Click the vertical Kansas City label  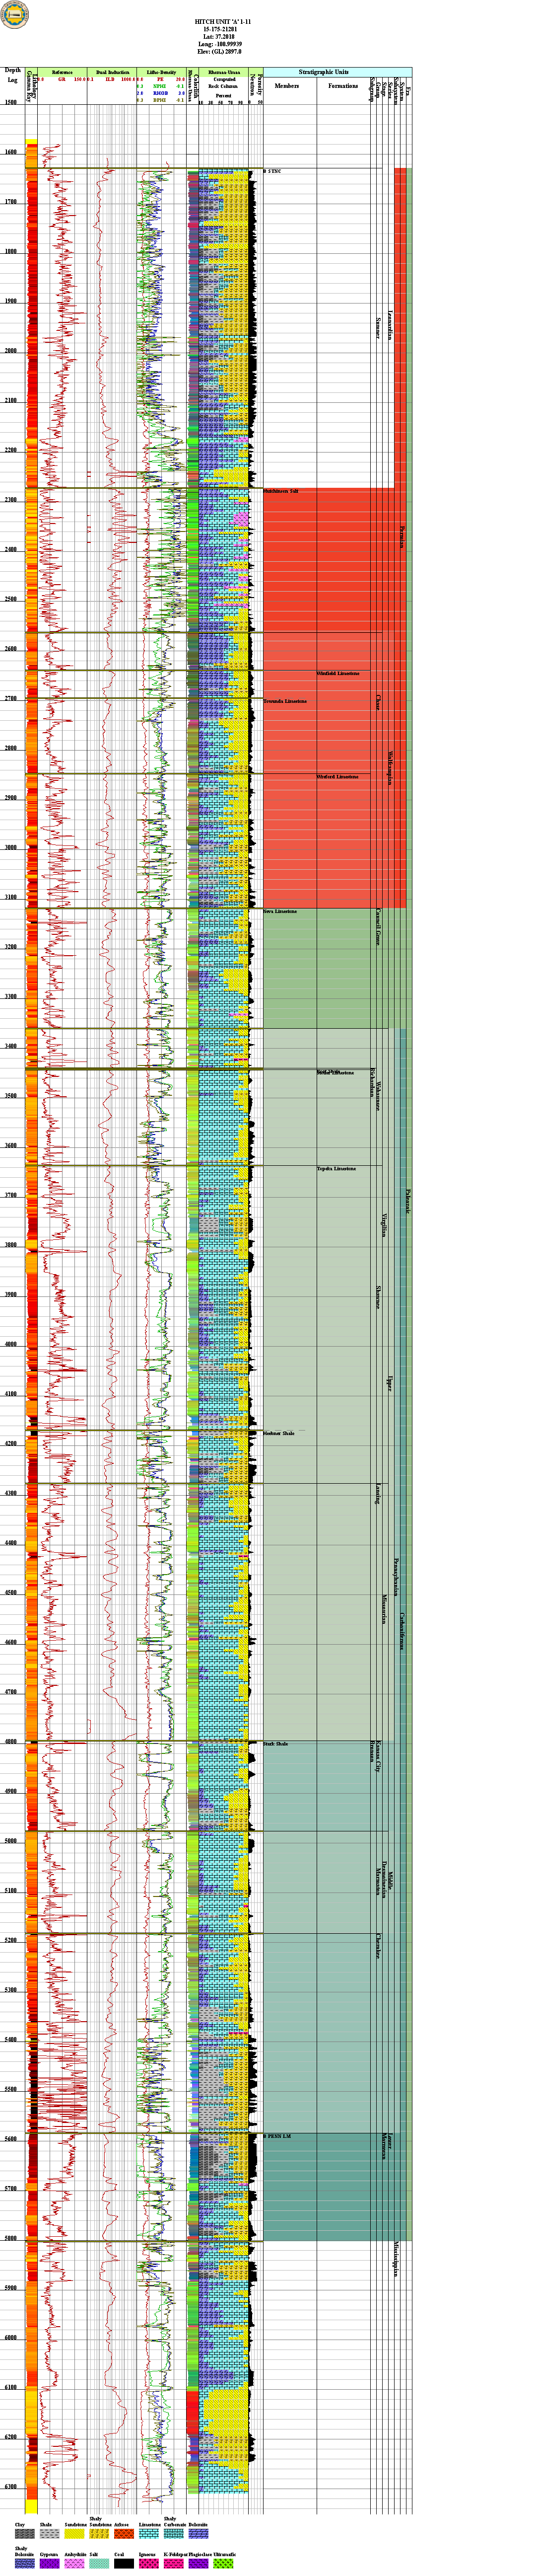point(378,1756)
